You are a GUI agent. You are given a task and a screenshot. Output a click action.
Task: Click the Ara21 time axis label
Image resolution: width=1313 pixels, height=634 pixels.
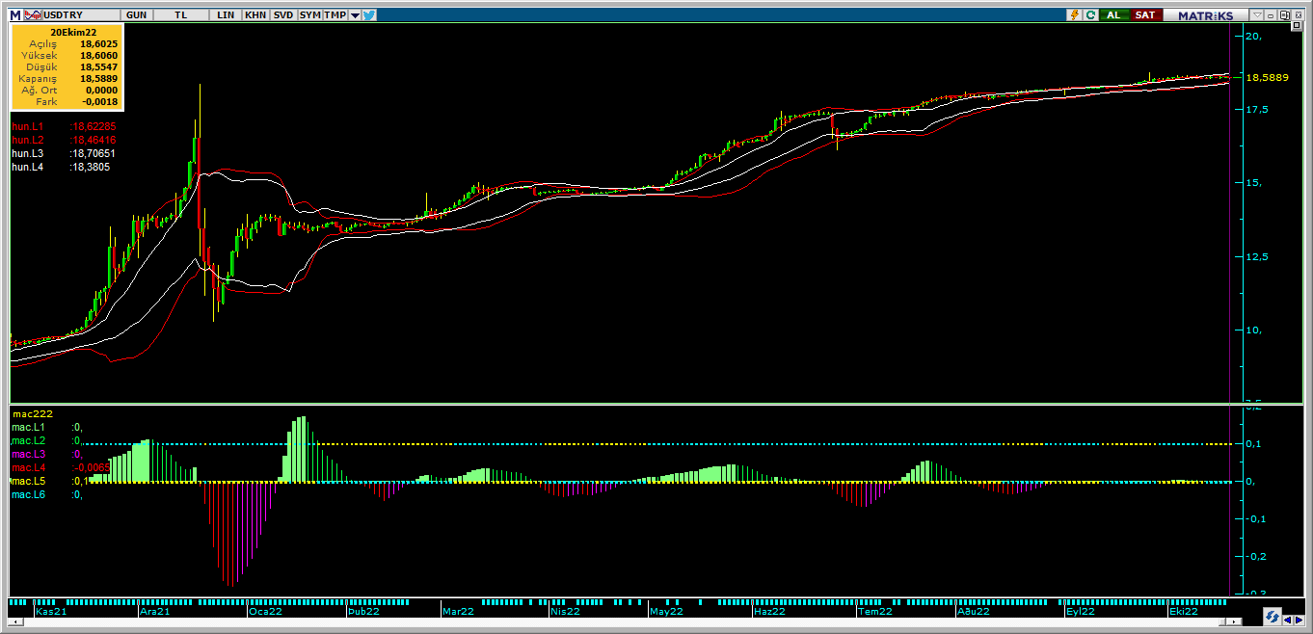point(154,611)
